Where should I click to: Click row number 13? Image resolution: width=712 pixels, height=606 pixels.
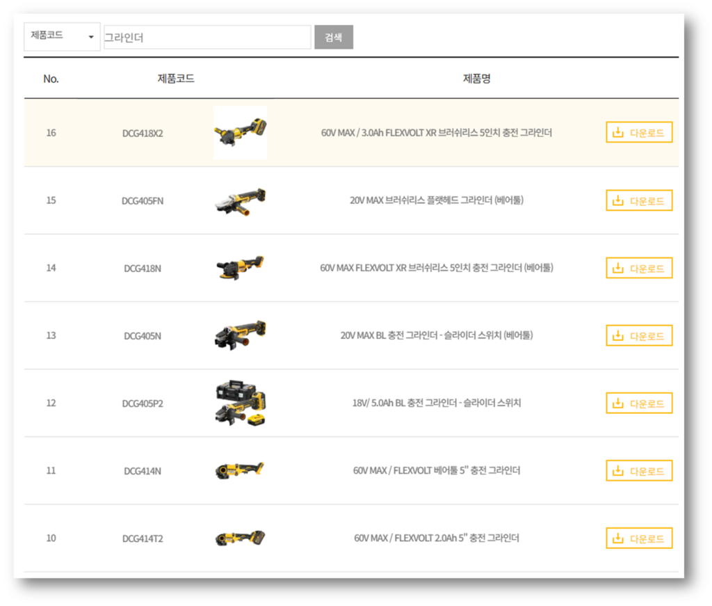coord(51,335)
